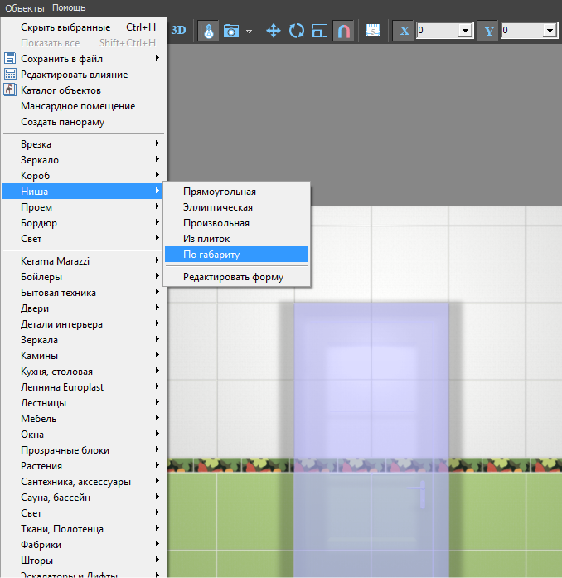Expand the Проем submenu
This screenshot has width=562, height=578.
(85, 207)
